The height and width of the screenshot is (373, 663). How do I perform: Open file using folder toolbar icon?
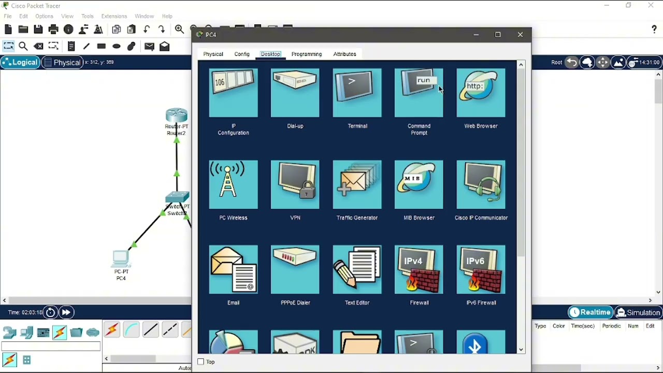pos(23,30)
